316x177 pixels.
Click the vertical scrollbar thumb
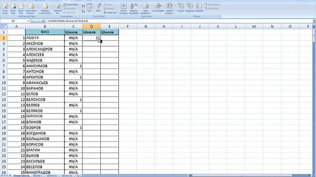tap(314, 35)
